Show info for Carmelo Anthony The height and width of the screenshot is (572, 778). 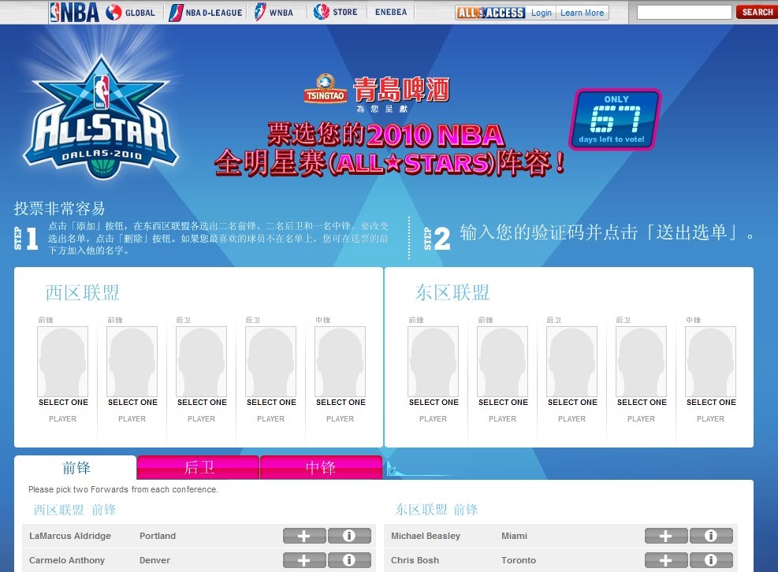[349, 560]
